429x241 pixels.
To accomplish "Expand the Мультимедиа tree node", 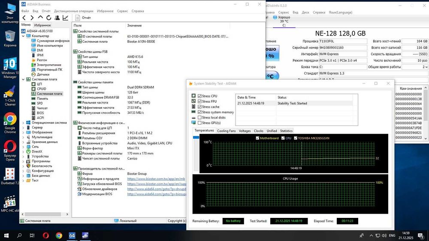I will pyautogui.click(x=23, y=137).
